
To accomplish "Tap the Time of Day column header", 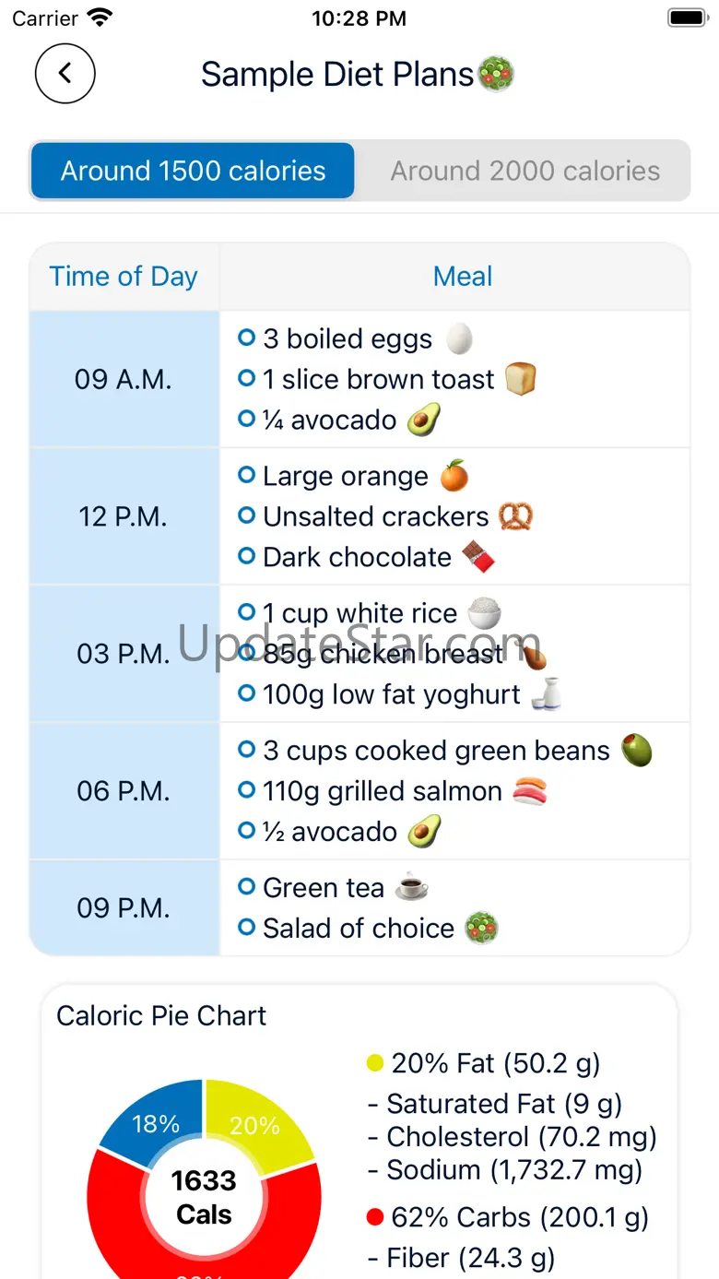I will point(124,276).
